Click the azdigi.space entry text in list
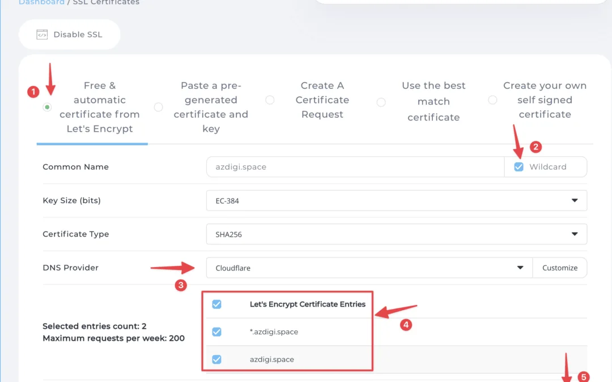612x382 pixels. pos(271,359)
